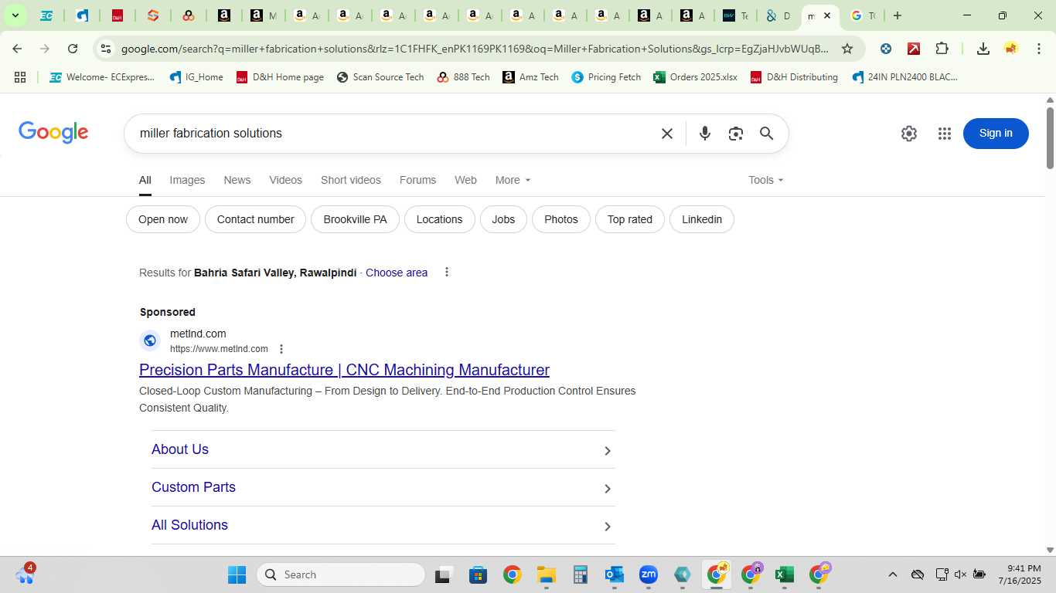Screen dimensions: 1056x593
Task: Open Zoom from the taskbar
Action: (648, 574)
